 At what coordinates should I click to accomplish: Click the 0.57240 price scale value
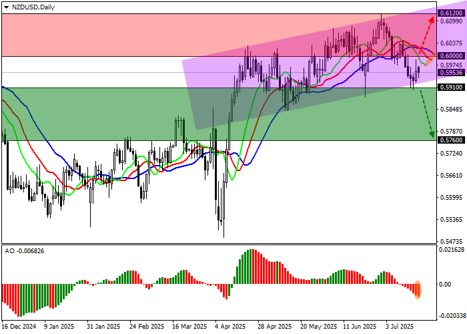pos(451,154)
